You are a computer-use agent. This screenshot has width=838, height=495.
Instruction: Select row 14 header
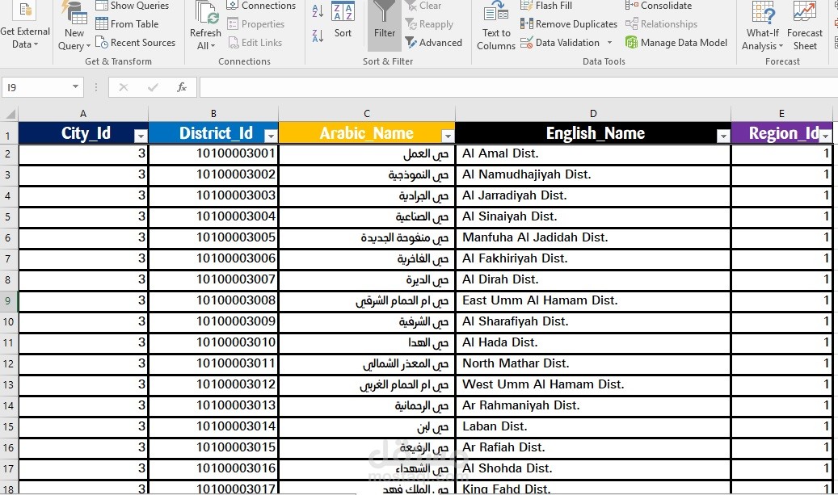[9, 406]
